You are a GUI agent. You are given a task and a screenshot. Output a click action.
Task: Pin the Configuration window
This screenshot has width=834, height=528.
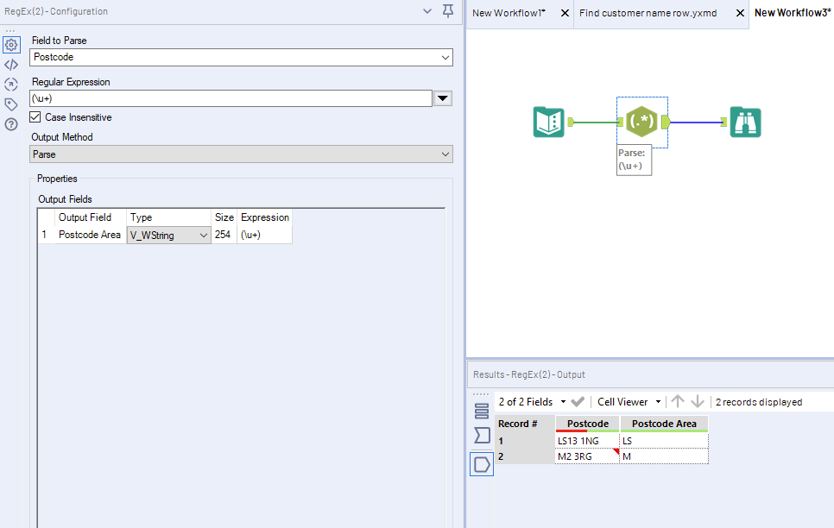tap(448, 11)
